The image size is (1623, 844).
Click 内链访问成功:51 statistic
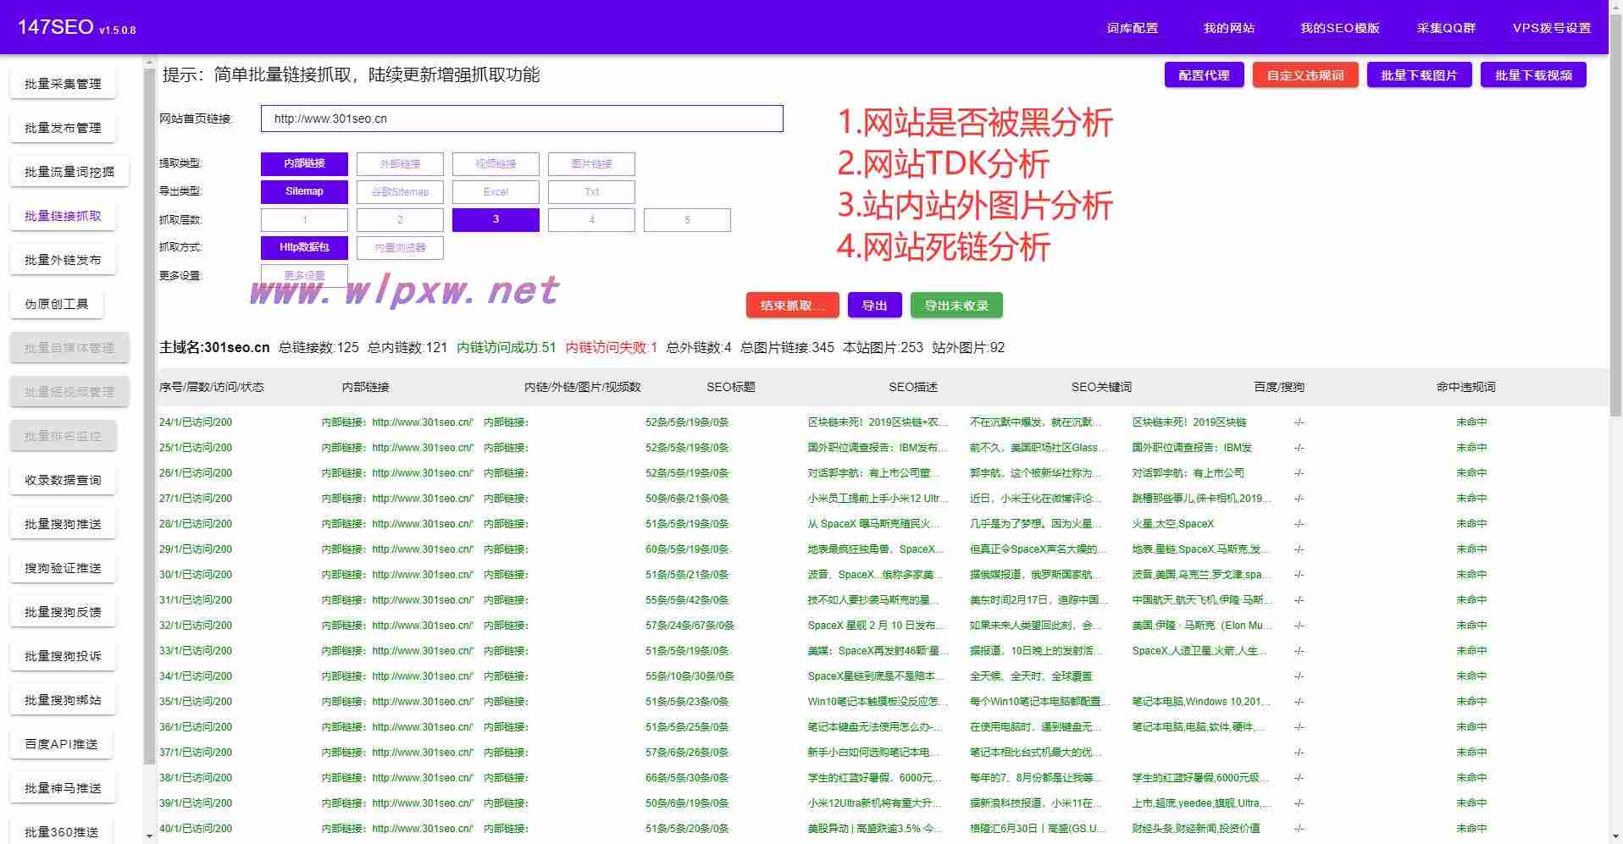(507, 347)
